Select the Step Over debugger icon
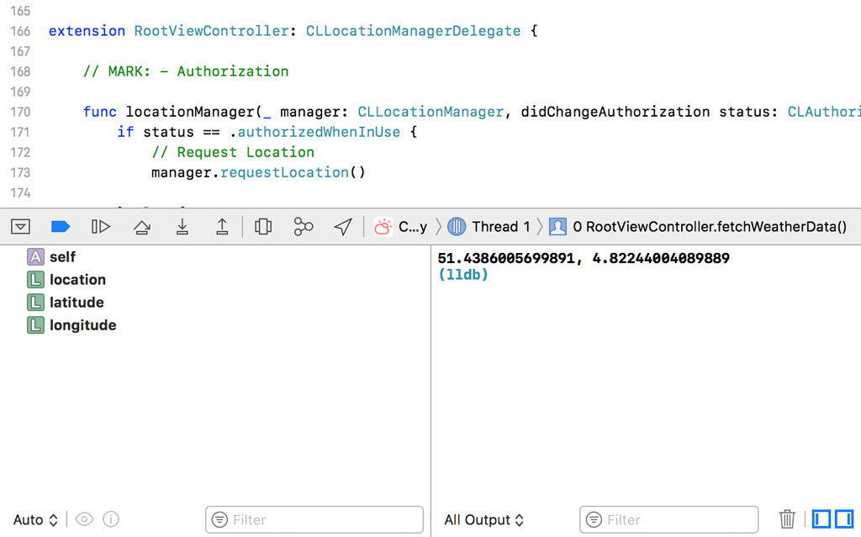 (141, 226)
